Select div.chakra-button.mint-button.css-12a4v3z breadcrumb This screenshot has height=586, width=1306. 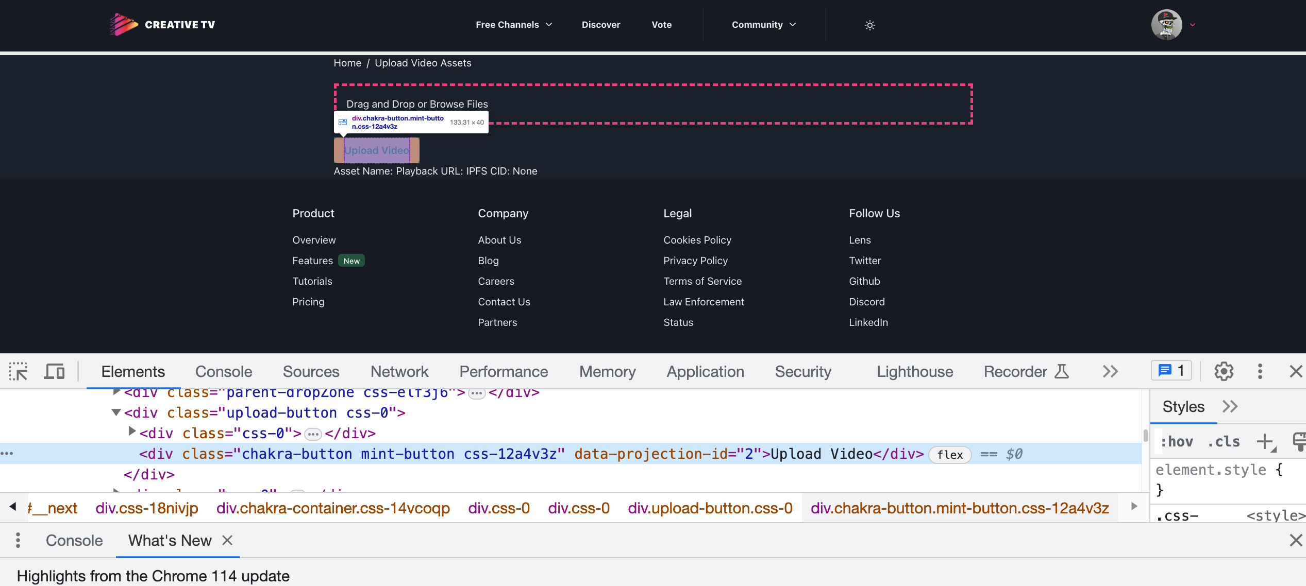coord(960,508)
